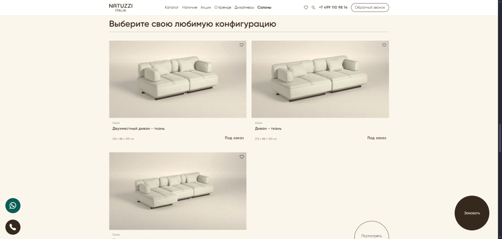The image size is (502, 239).
Task: Click the circular Посмотреть button
Action: pyautogui.click(x=372, y=232)
